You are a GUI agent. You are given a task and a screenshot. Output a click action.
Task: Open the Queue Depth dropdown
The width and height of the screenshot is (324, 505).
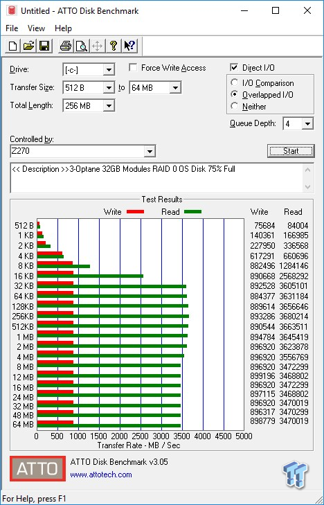click(x=308, y=124)
